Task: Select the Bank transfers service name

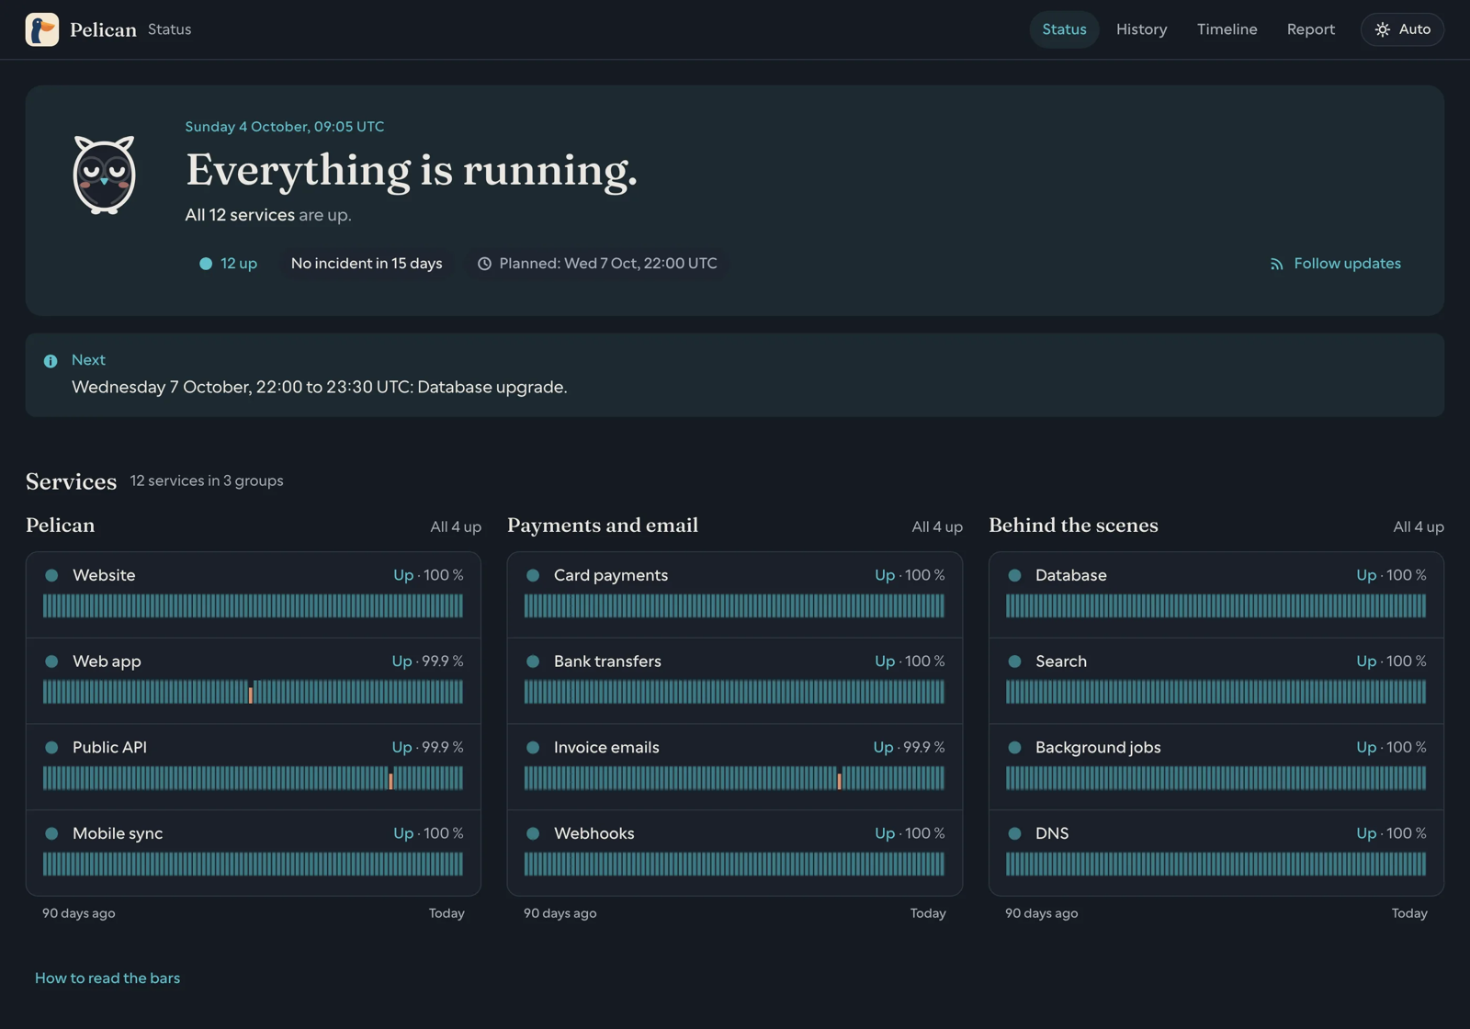Action: [607, 661]
